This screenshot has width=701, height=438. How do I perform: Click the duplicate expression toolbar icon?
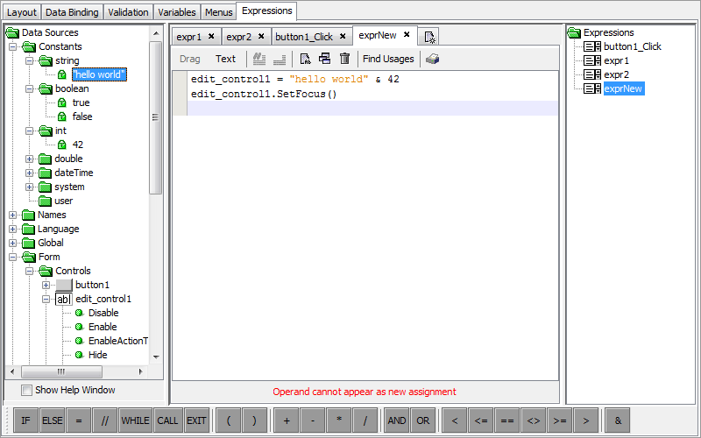tap(325, 59)
